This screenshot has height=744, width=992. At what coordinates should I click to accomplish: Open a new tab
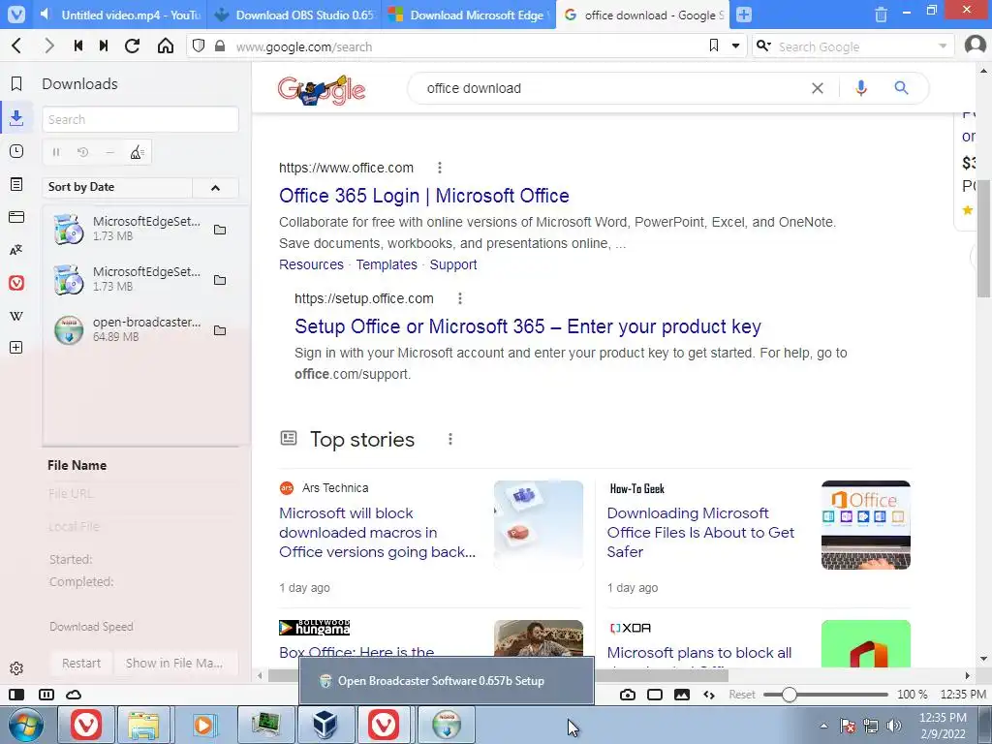[744, 15]
